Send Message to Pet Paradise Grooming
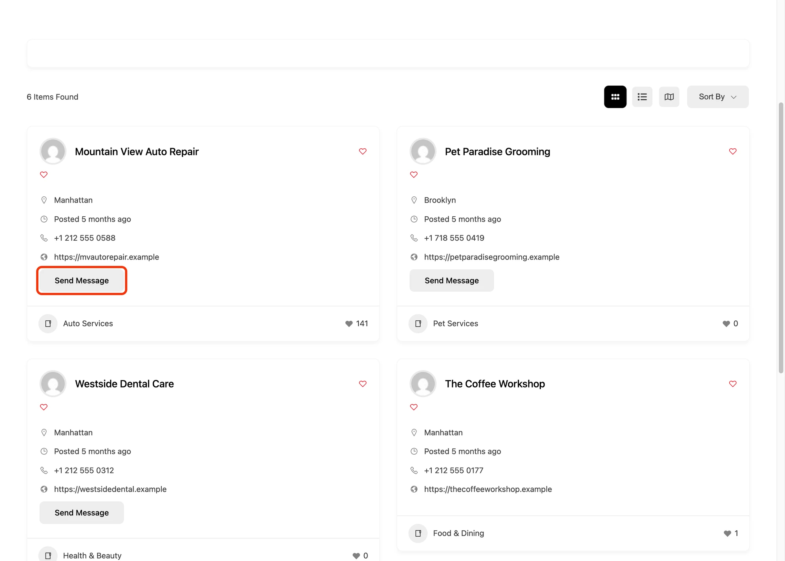This screenshot has width=785, height=561. [451, 280]
